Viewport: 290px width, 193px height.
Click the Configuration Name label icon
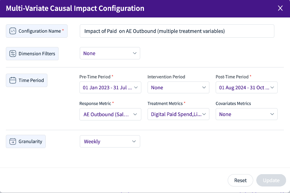[13, 31]
